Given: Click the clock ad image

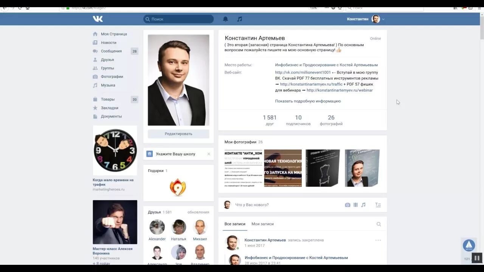Looking at the screenshot, I should (115, 150).
